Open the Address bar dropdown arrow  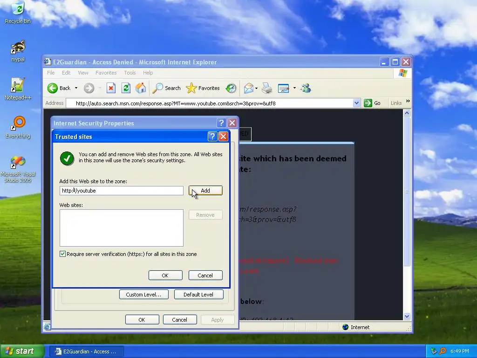[x=356, y=103]
